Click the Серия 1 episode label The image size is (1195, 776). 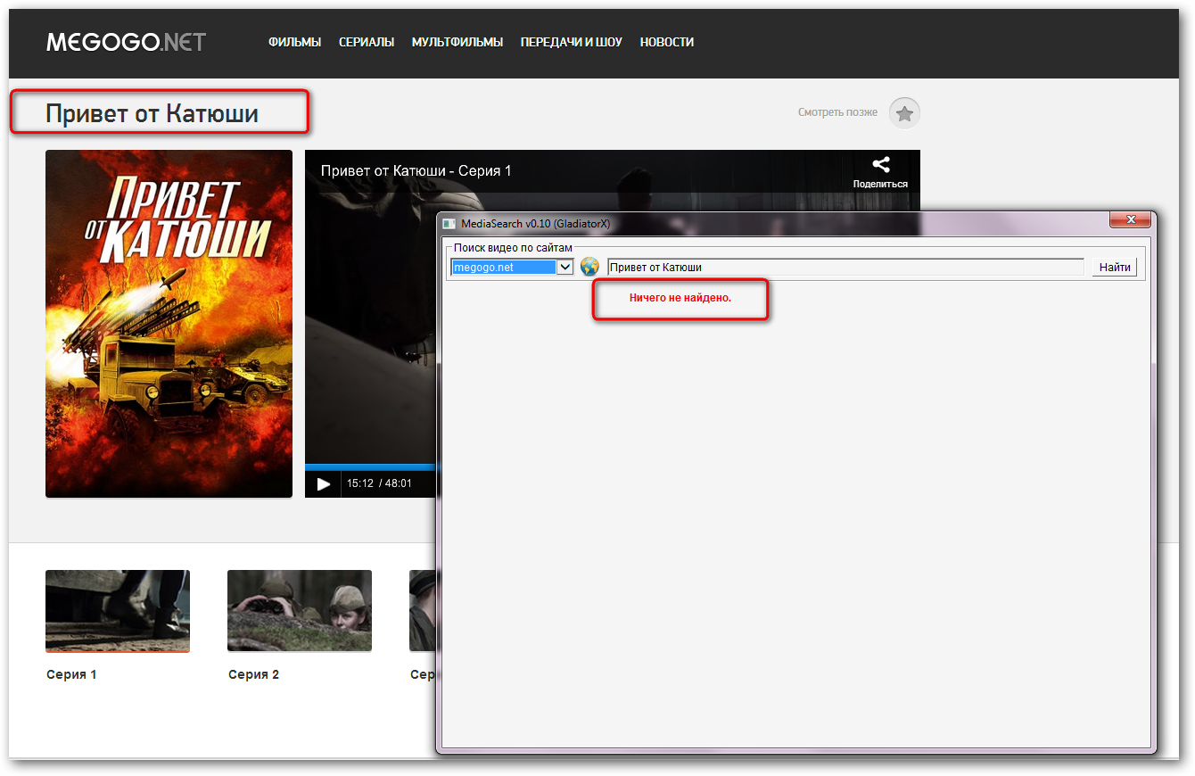click(71, 674)
